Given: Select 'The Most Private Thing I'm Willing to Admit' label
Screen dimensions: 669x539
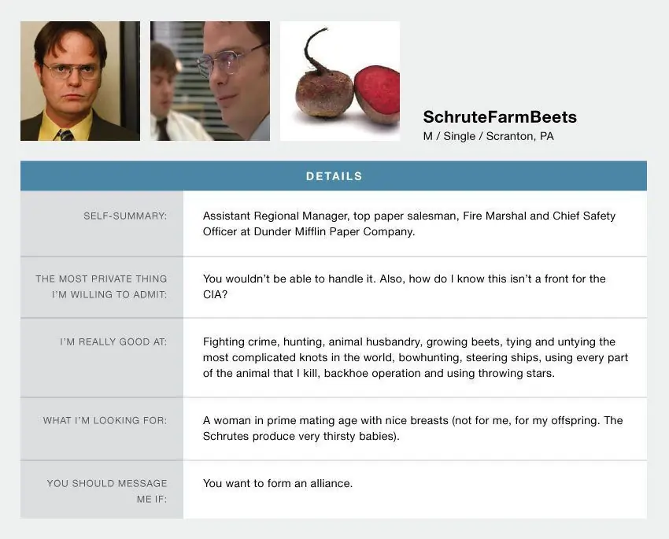Looking at the screenshot, I should (102, 286).
